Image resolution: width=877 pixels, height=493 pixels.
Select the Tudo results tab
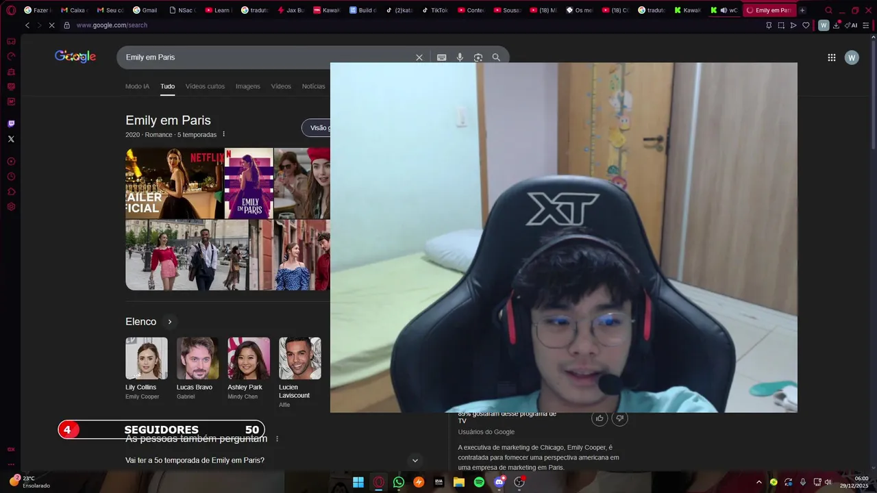click(x=168, y=86)
